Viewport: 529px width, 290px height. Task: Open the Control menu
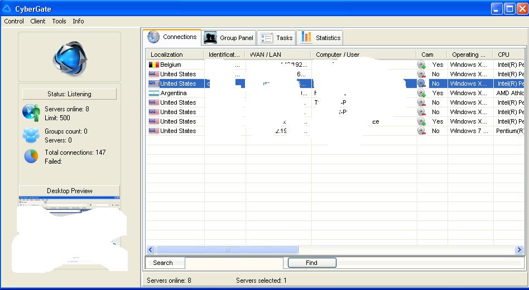pyautogui.click(x=14, y=21)
